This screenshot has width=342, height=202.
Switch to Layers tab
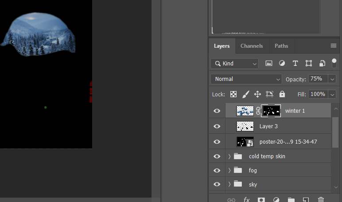pyautogui.click(x=222, y=46)
